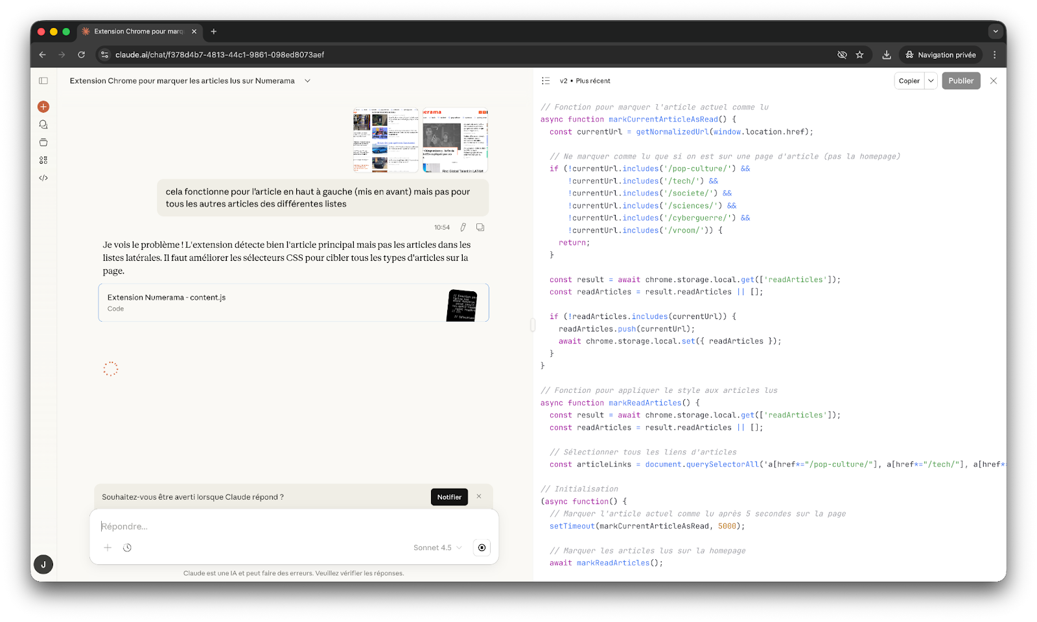Click the edit pencil icon under user message
This screenshot has height=622, width=1037.
463,227
